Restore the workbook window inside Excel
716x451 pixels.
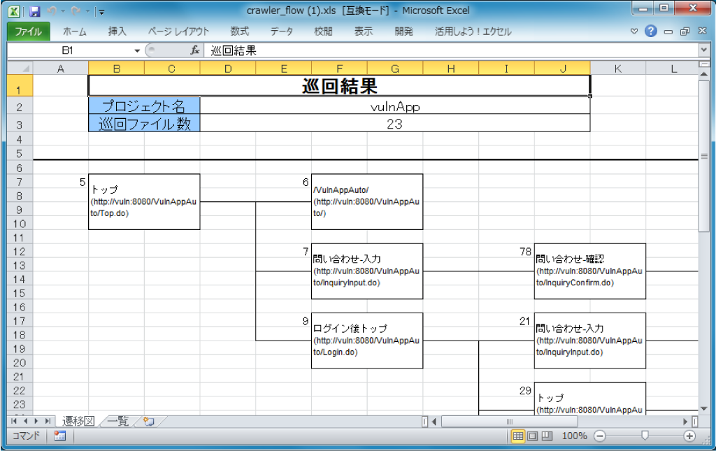[685, 31]
